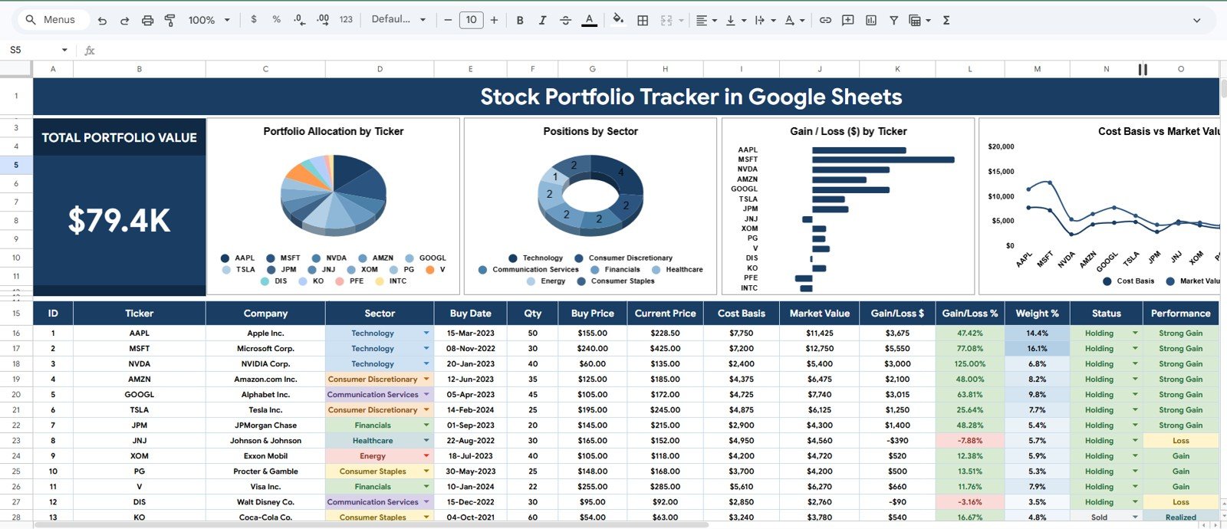This screenshot has height=529, width=1227.
Task: Activate the Paint format tool
Action: click(x=170, y=21)
